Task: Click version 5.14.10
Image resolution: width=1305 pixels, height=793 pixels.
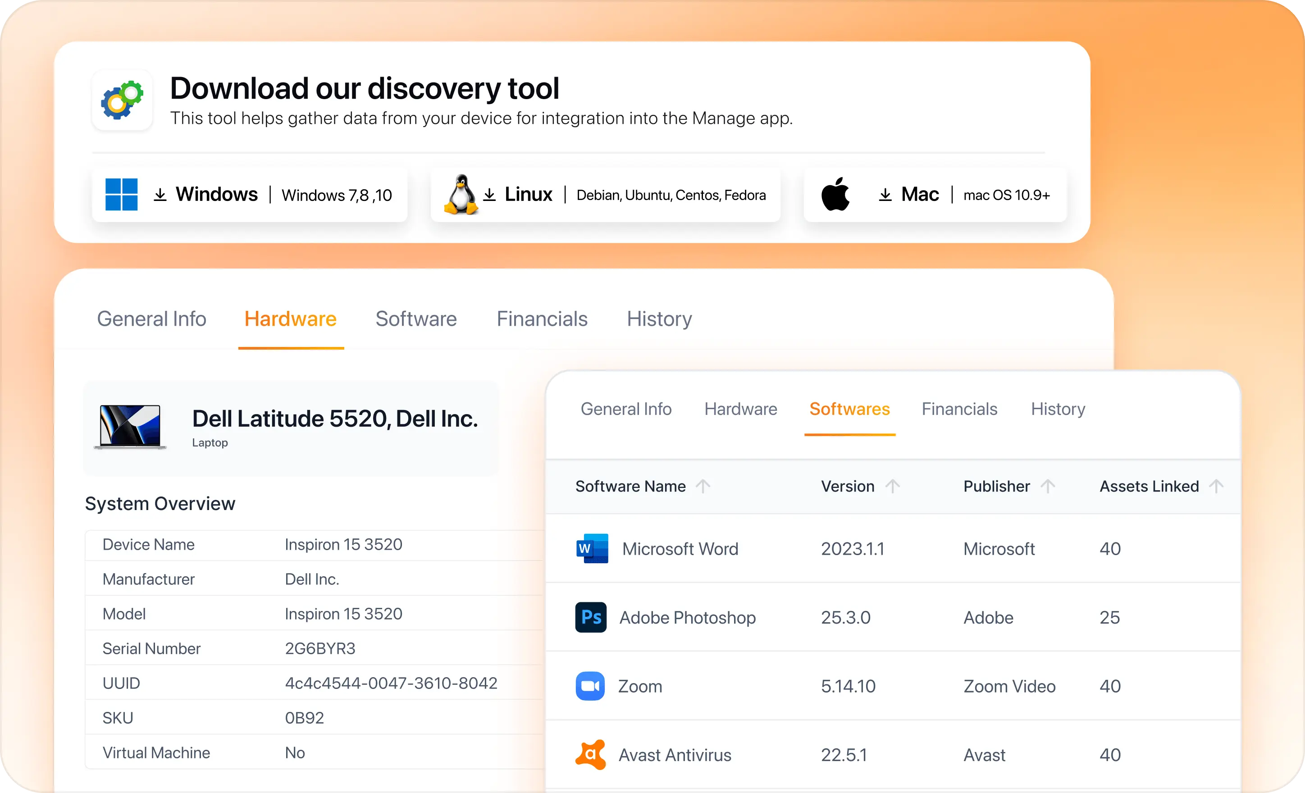Action: tap(849, 686)
